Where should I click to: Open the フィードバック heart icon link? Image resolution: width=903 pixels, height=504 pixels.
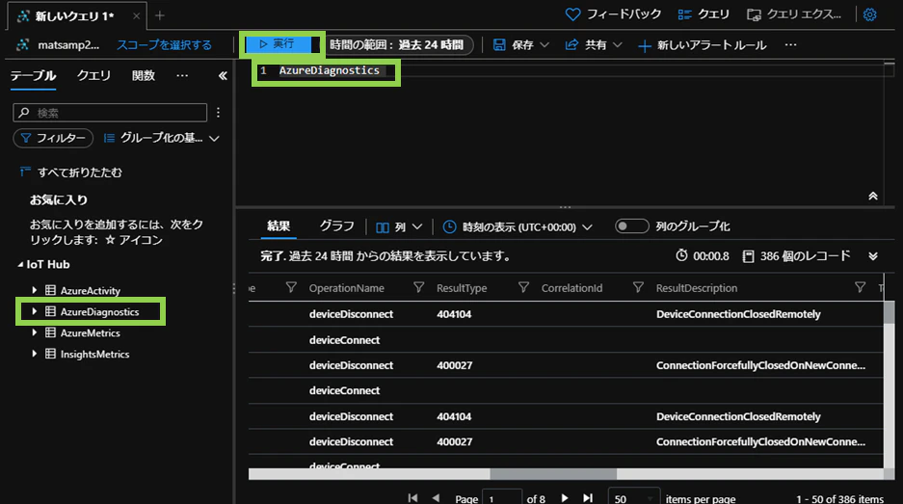click(x=613, y=14)
